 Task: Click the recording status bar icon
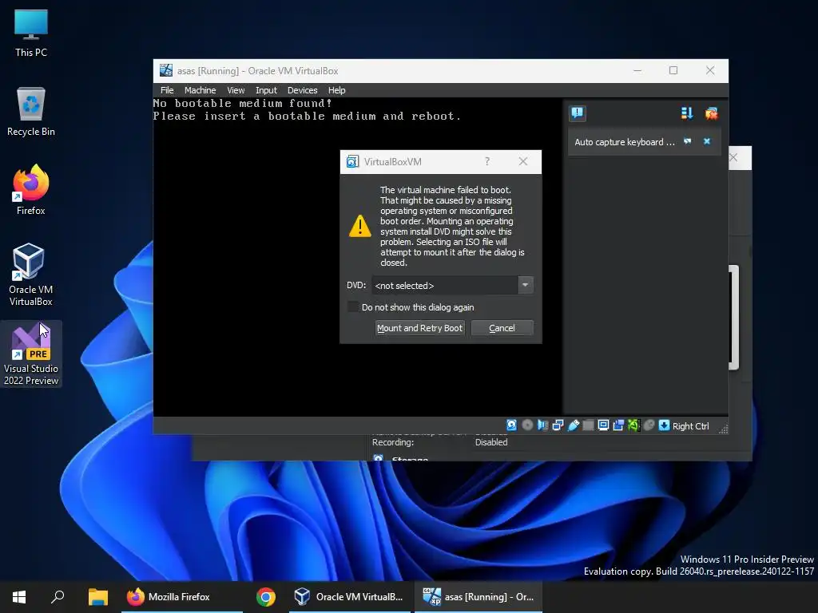point(618,425)
